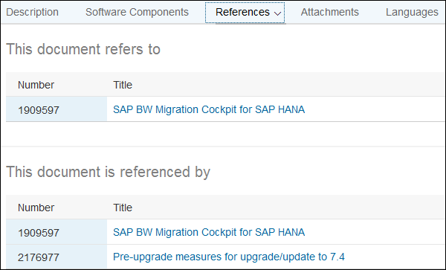Click the 'This document is referenced by' heading
Screen dimensions: 446x270
tap(108, 172)
